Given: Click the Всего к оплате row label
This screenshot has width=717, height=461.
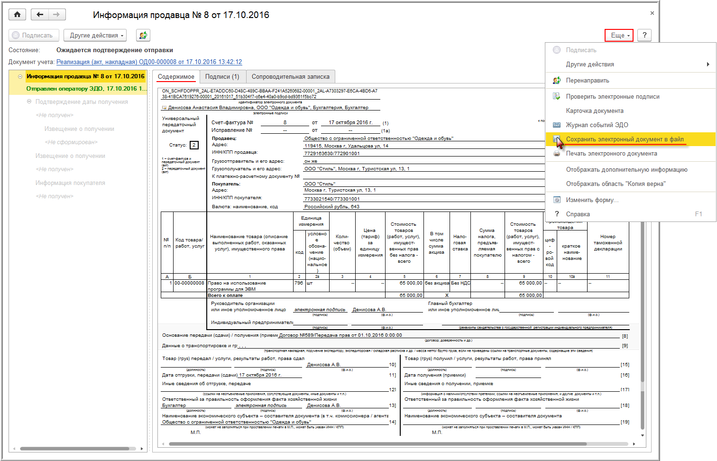Looking at the screenshot, I should tap(225, 295).
